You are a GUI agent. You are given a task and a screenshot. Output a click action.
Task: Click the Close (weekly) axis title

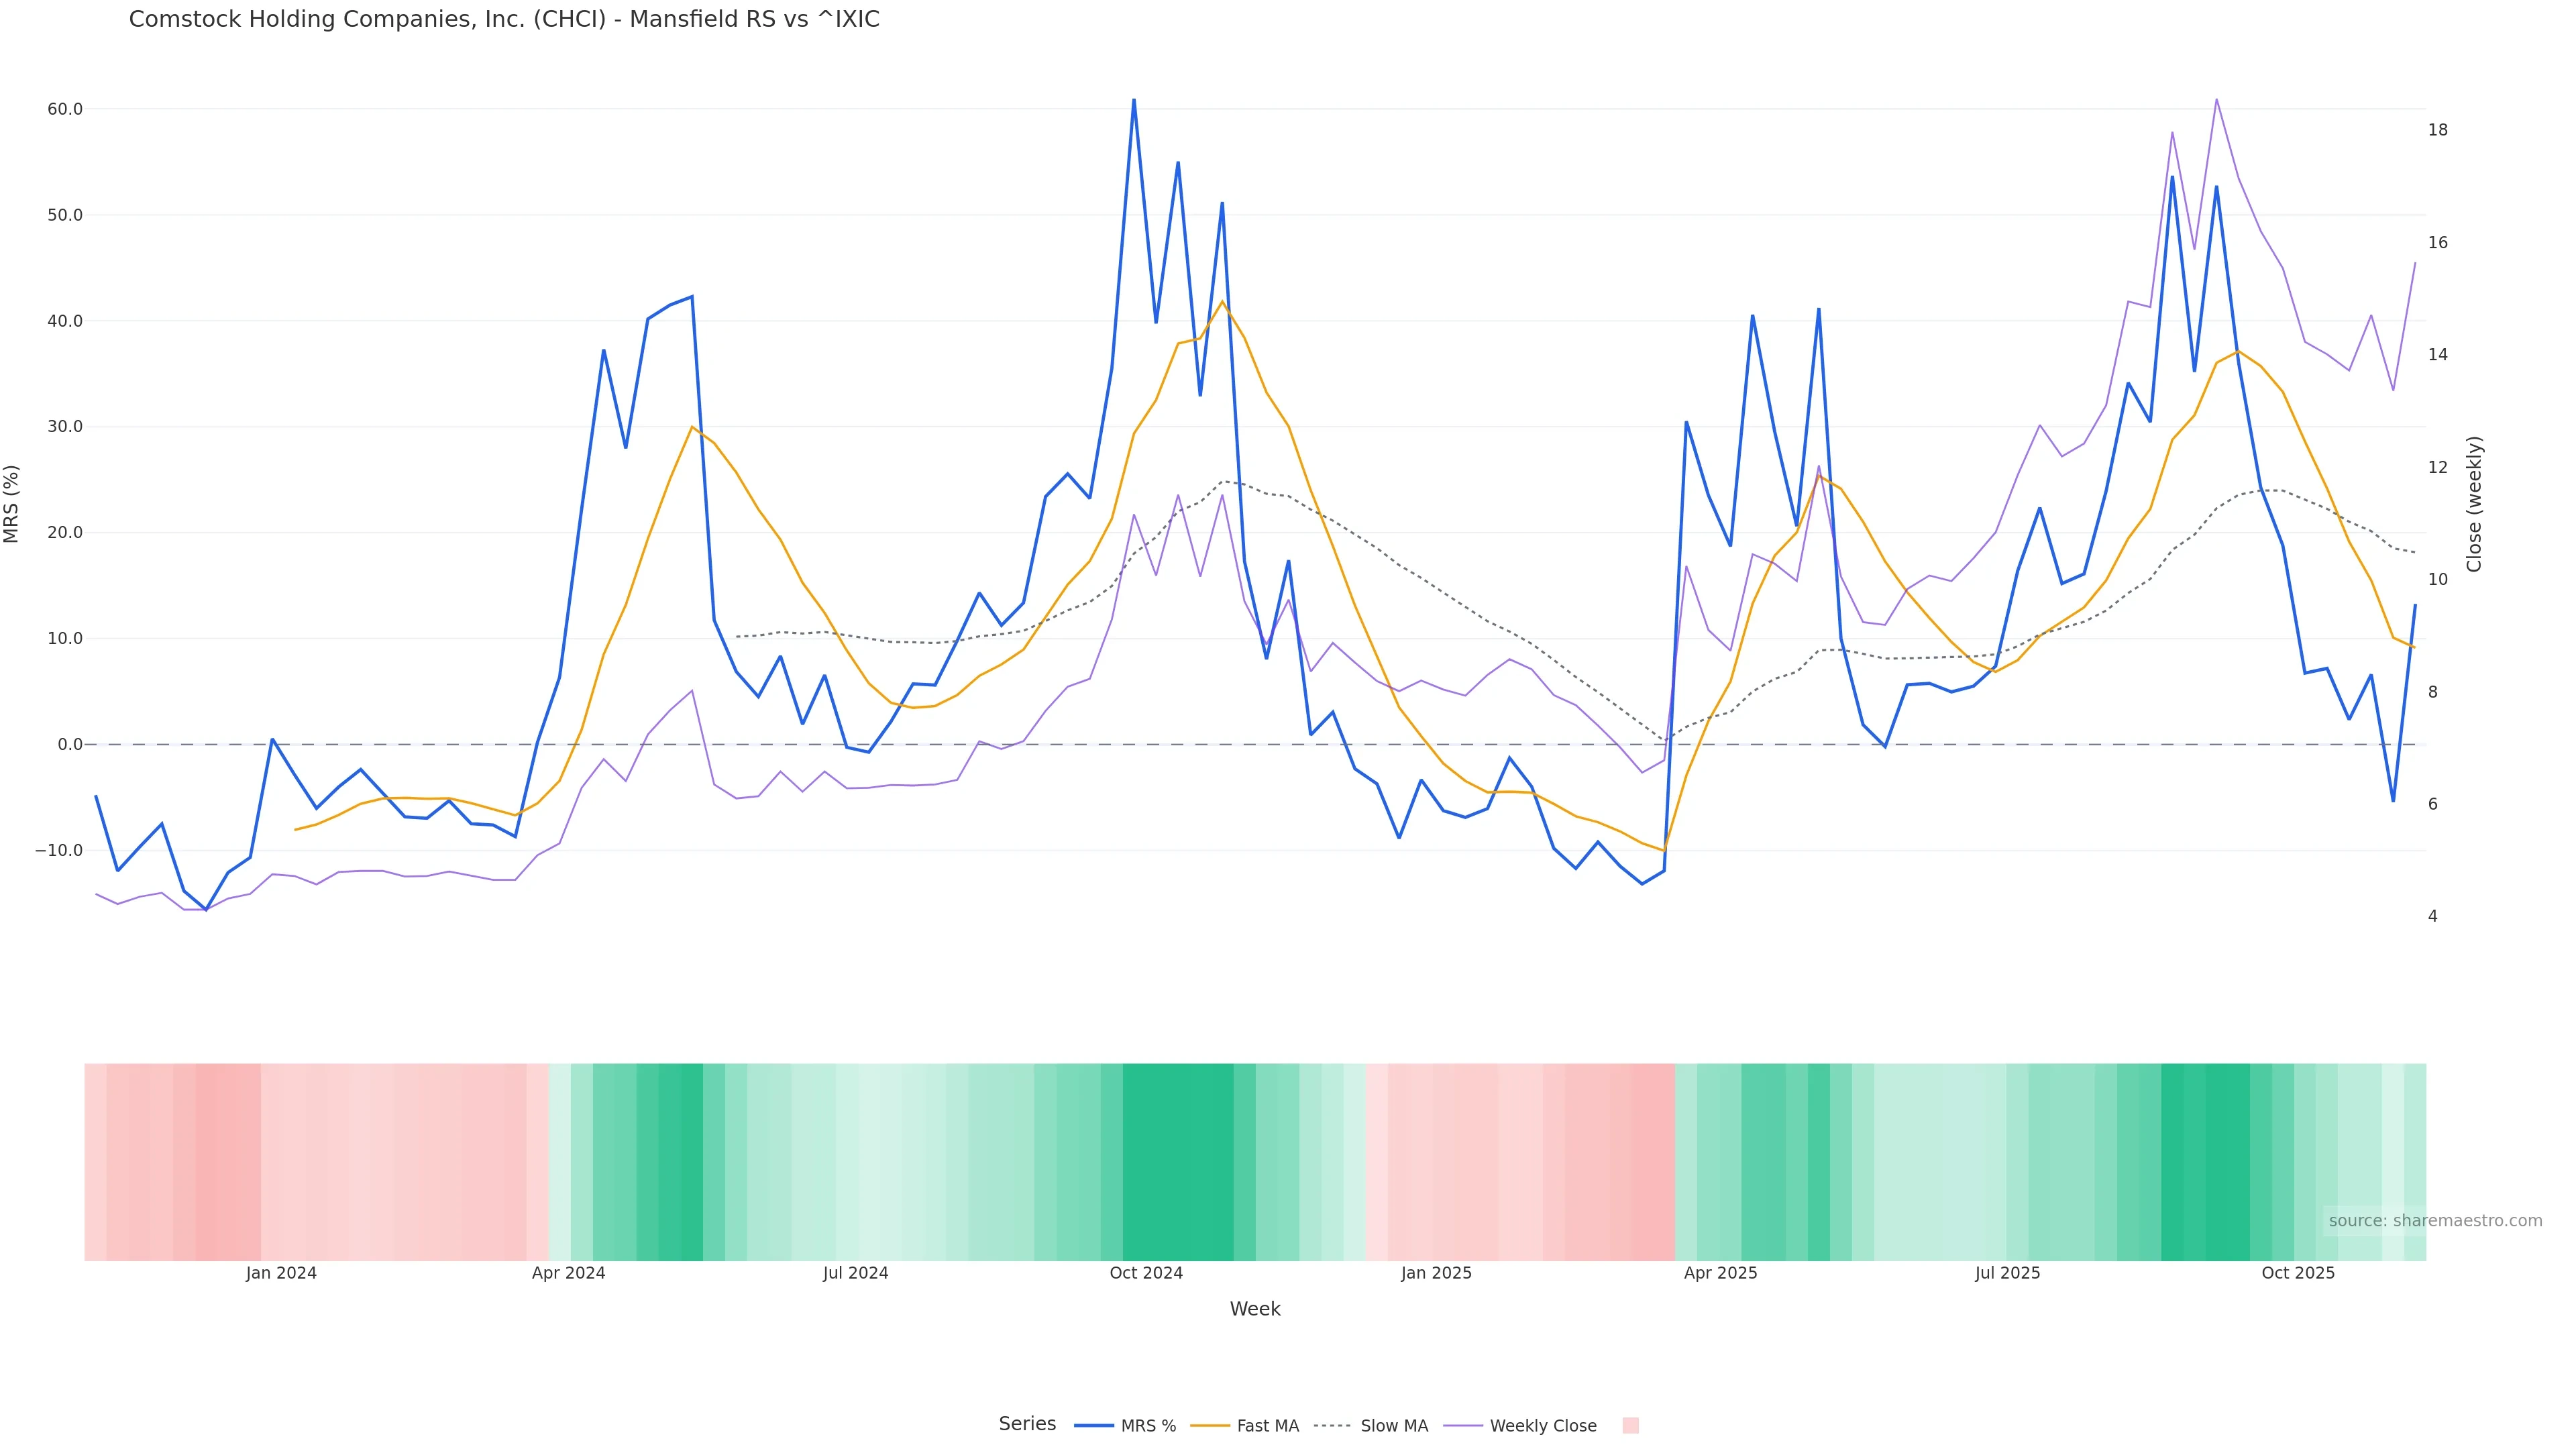tap(2474, 504)
